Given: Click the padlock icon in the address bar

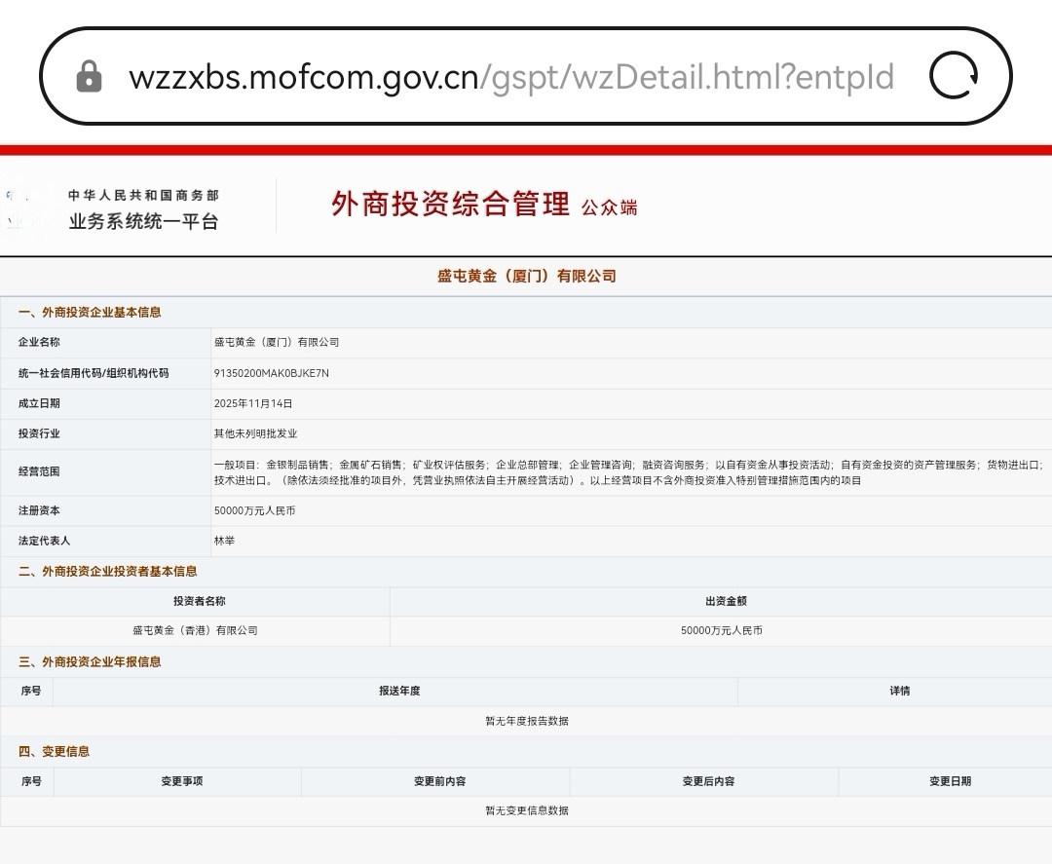Looking at the screenshot, I should tap(90, 75).
